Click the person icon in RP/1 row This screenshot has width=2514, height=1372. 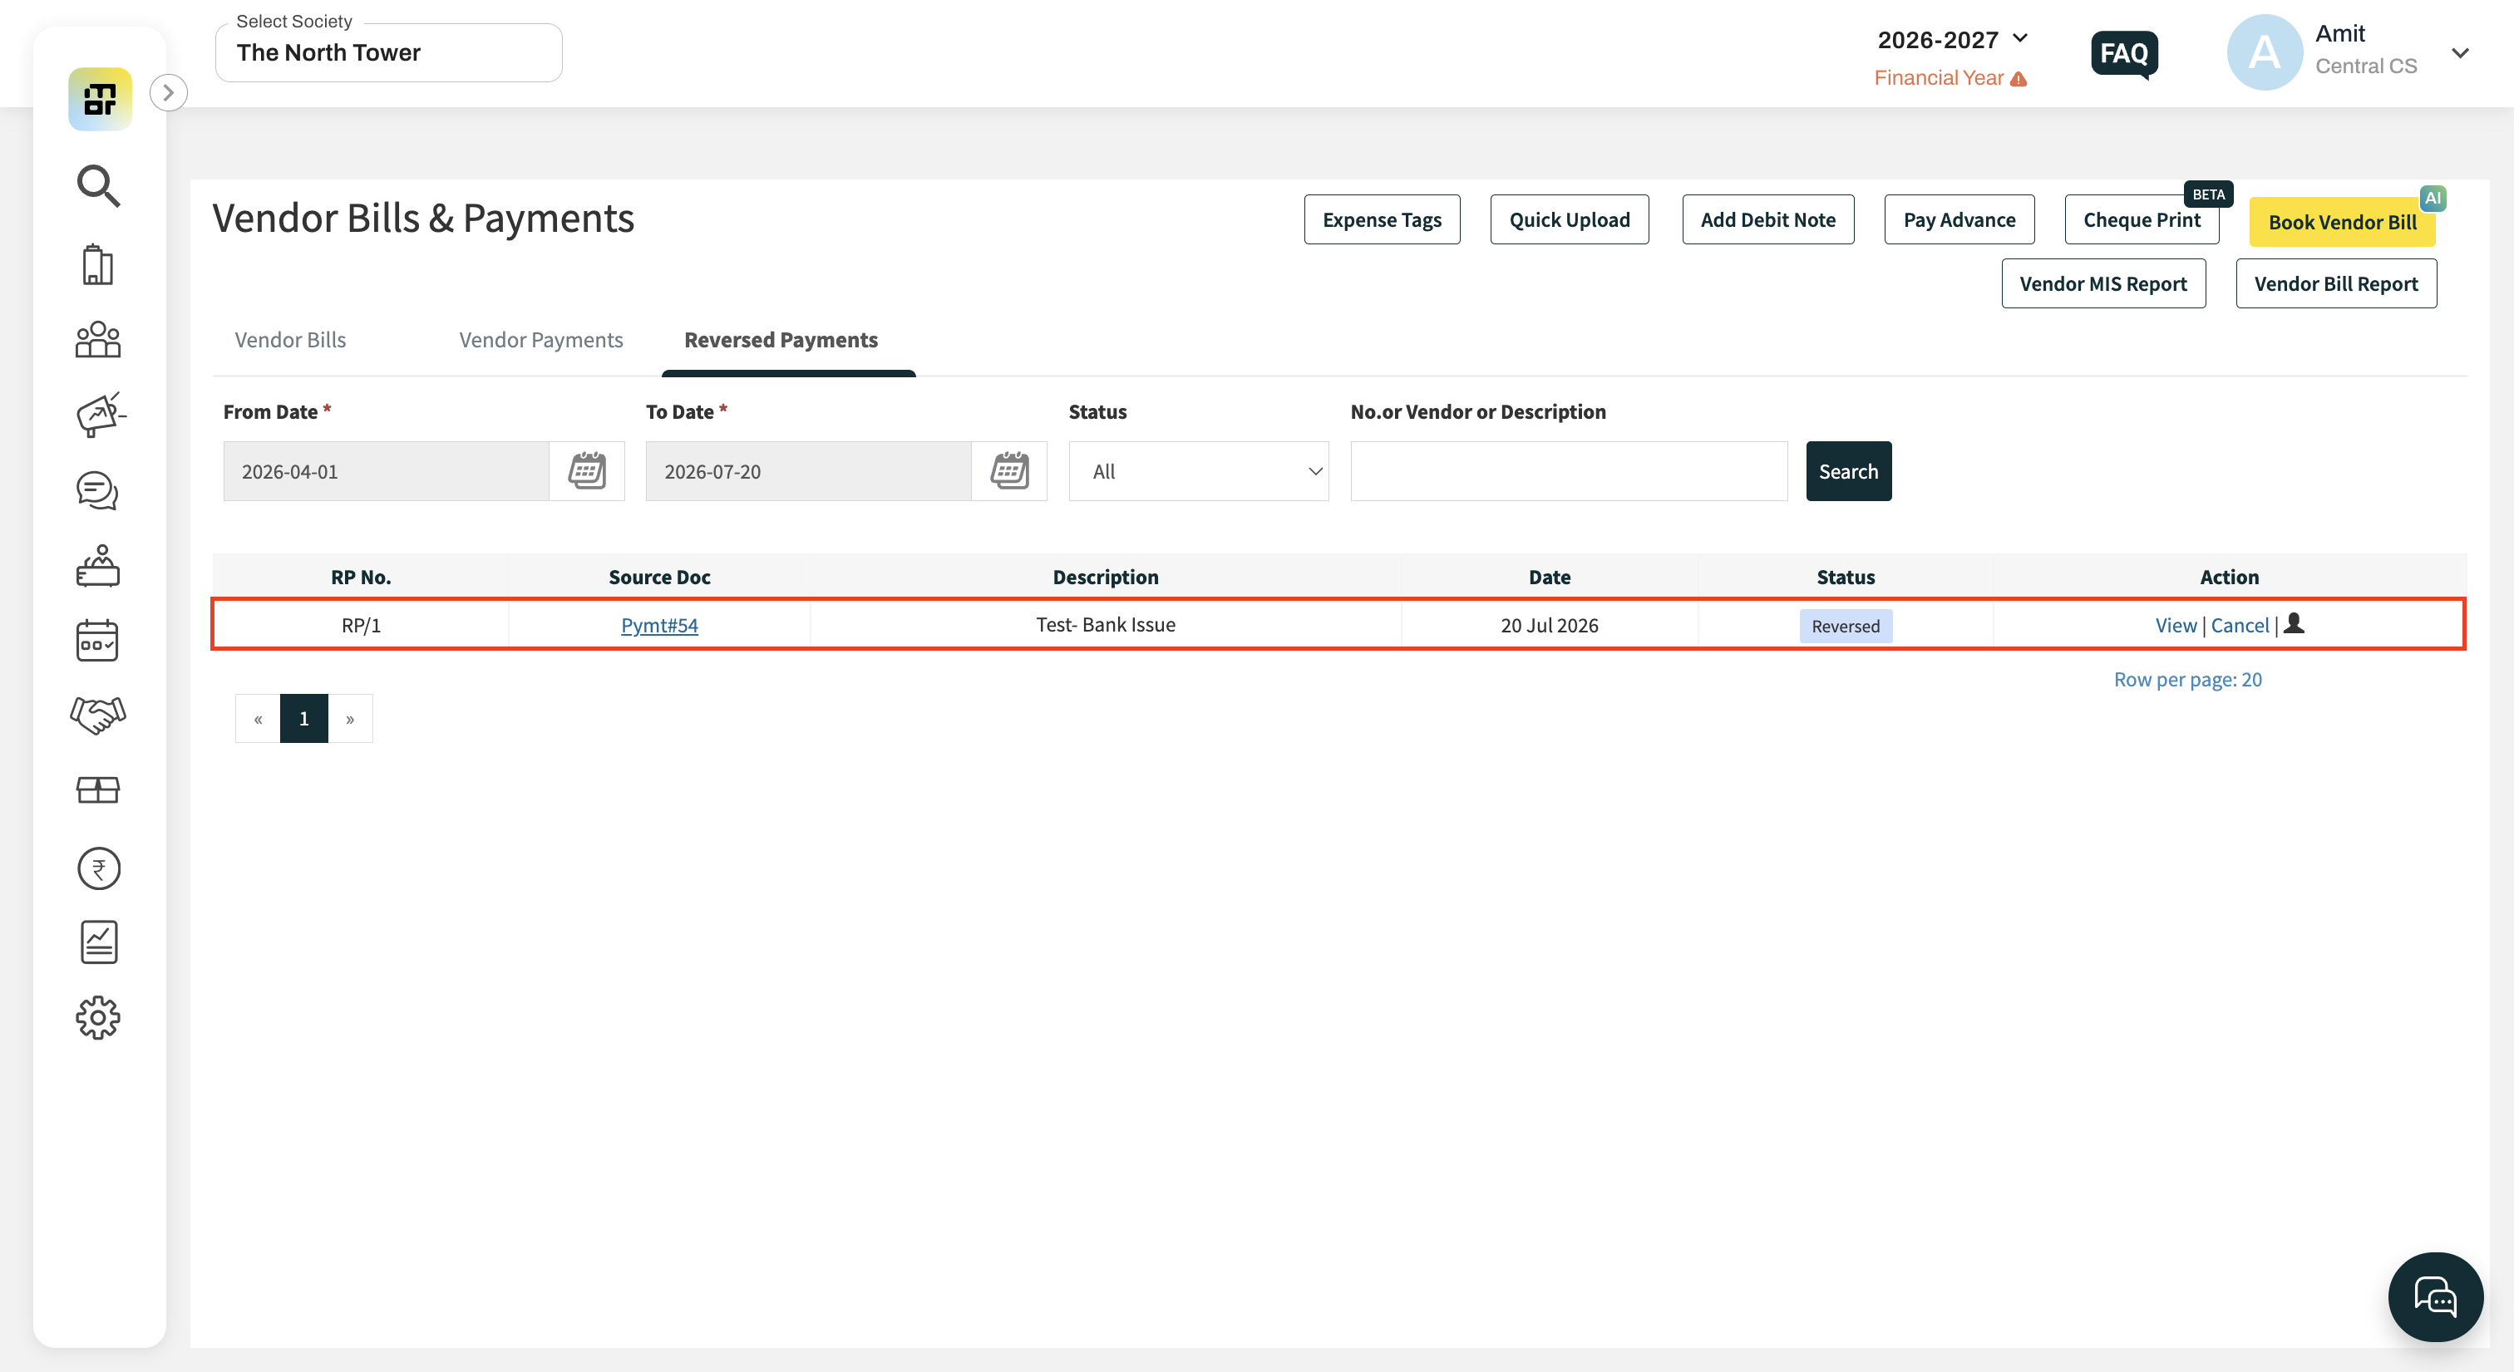(x=2295, y=623)
